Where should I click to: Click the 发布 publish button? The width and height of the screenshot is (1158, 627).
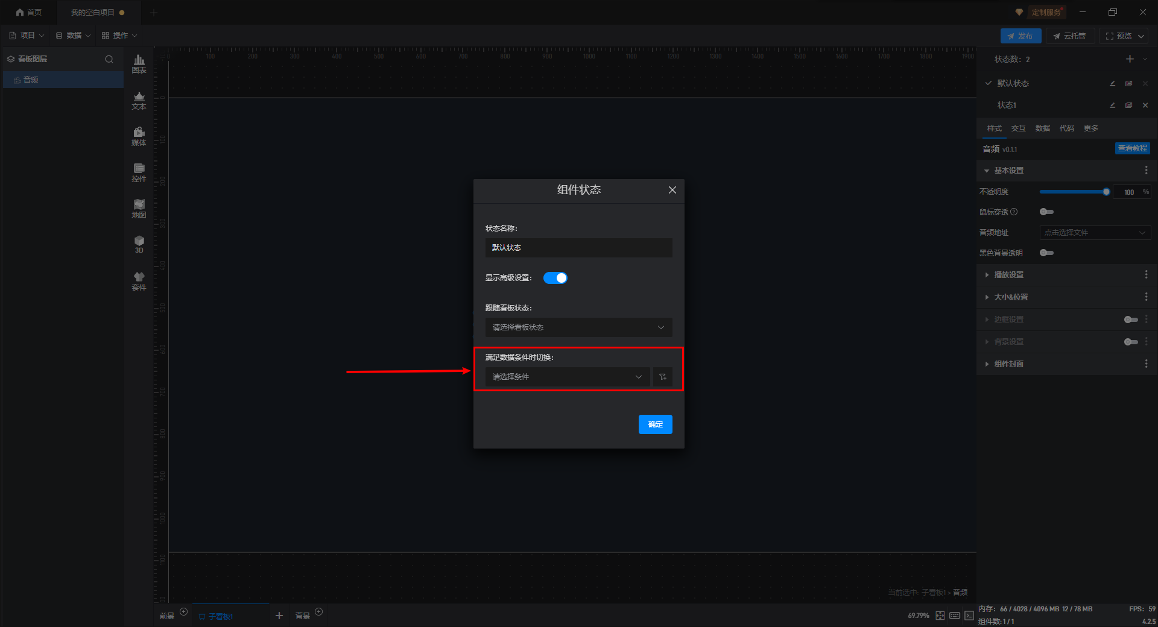pos(1020,36)
